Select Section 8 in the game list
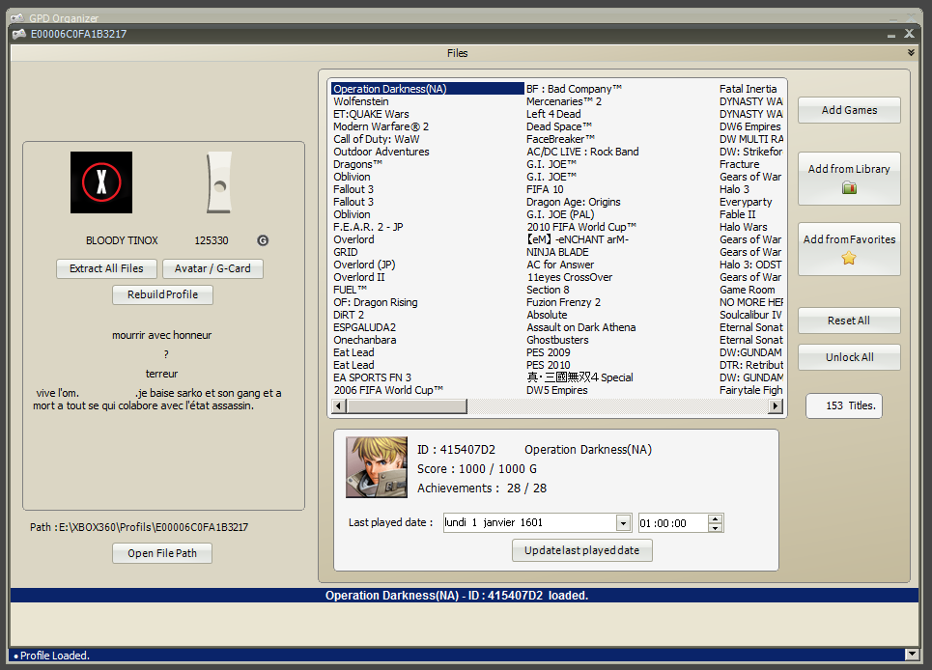 [x=548, y=290]
